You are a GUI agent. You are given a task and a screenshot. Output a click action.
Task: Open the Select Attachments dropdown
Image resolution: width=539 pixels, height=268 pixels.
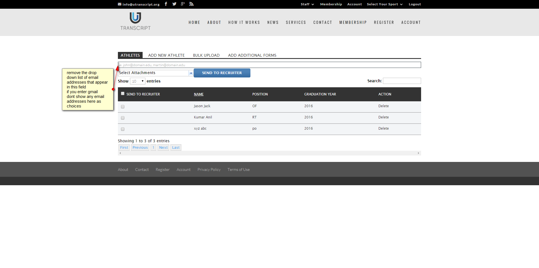156,73
